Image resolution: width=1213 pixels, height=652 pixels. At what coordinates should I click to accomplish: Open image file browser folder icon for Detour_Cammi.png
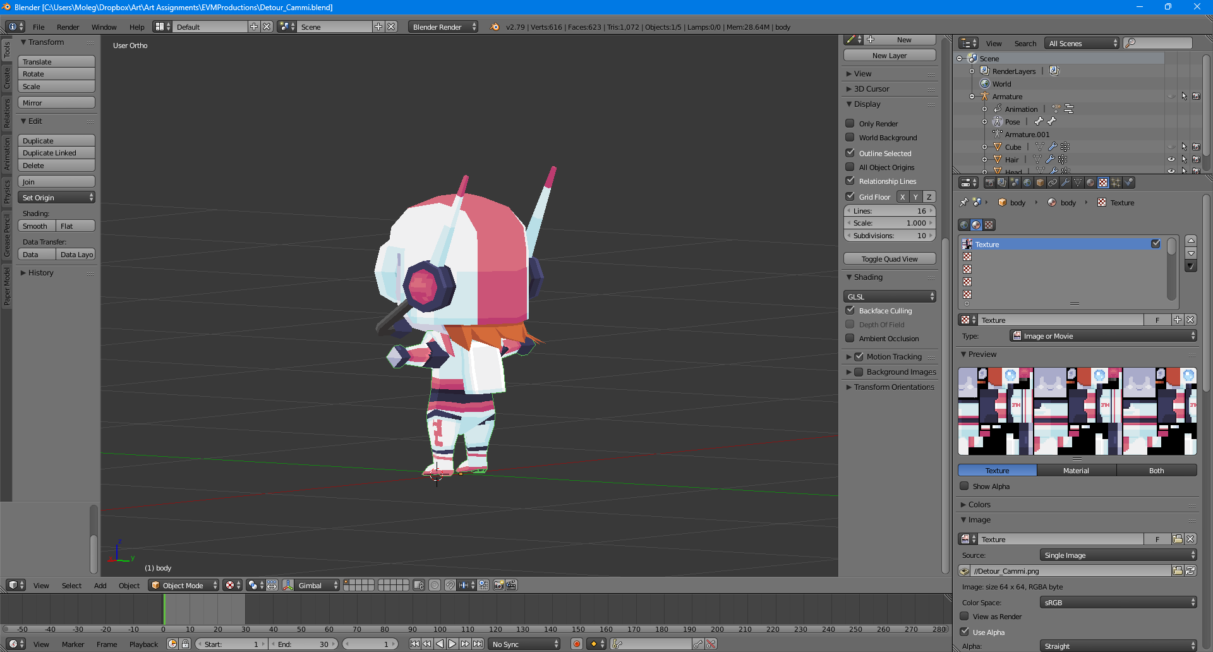point(1178,570)
